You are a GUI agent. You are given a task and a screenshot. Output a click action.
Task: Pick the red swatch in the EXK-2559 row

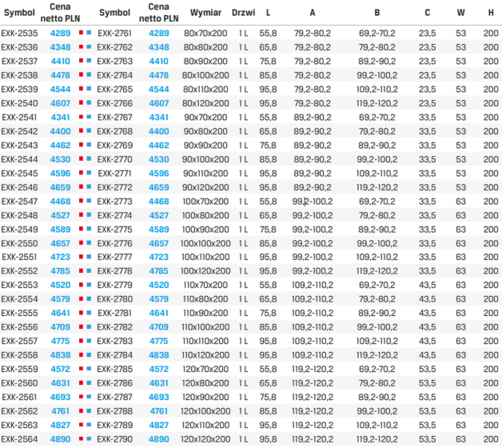pos(81,369)
